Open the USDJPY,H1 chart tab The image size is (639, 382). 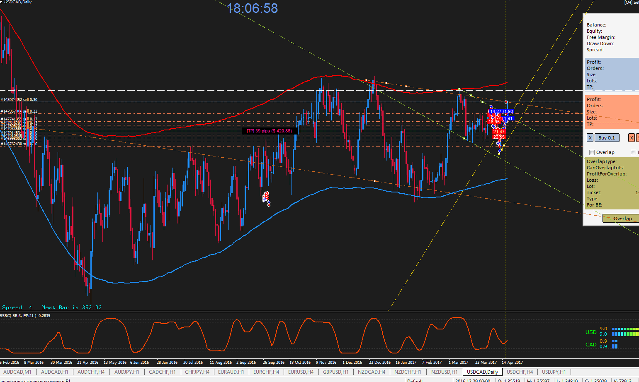[554, 372]
